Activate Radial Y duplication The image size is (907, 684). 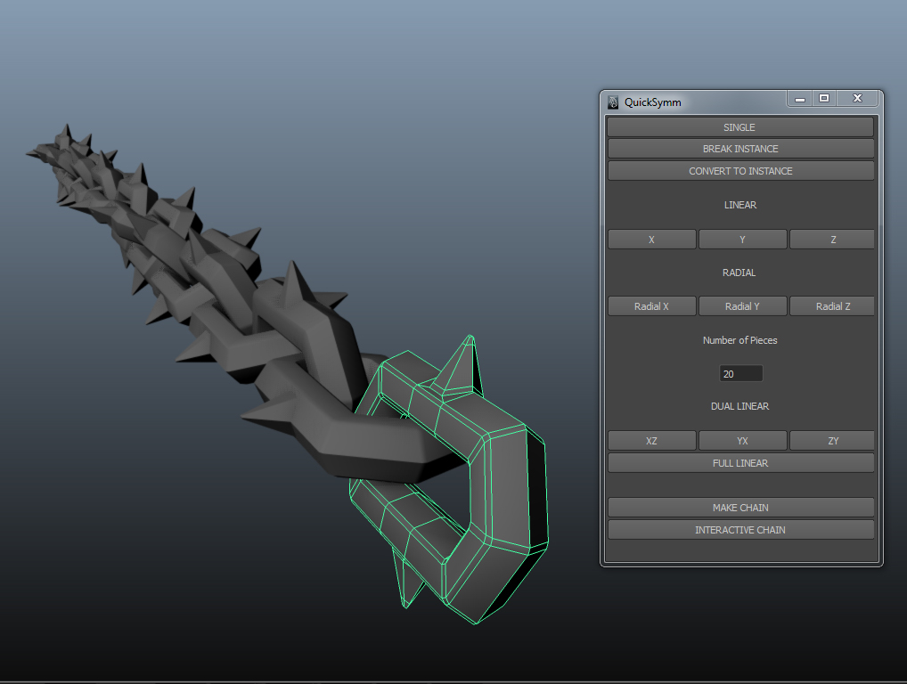[x=741, y=305]
